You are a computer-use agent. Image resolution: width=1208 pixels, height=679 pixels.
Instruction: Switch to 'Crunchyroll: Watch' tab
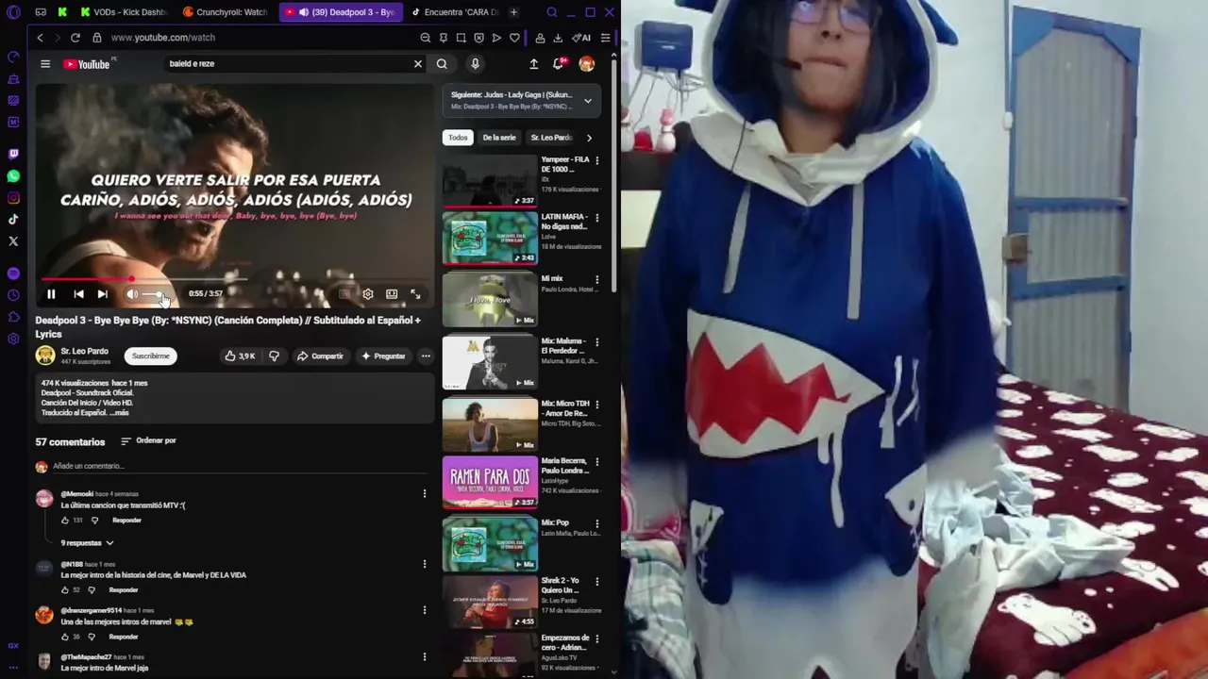coord(225,12)
